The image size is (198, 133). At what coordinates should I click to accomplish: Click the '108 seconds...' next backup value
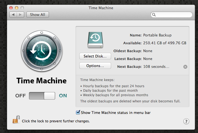156,66
